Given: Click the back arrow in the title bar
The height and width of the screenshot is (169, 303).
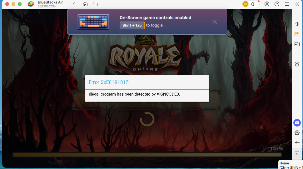Looking at the screenshot, I should (75, 4).
